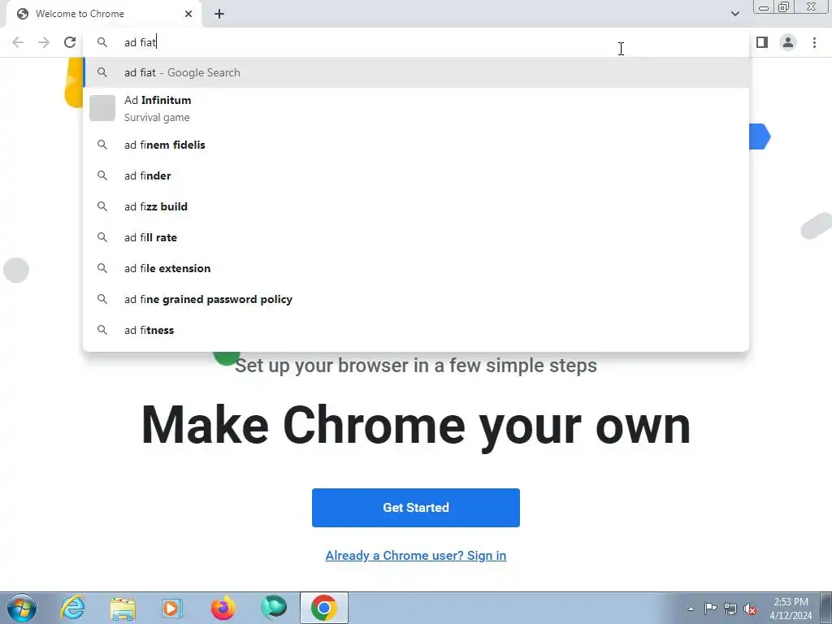Screen dimensions: 832x624
Task: Reload the page with the refresh icon
Action: point(70,42)
